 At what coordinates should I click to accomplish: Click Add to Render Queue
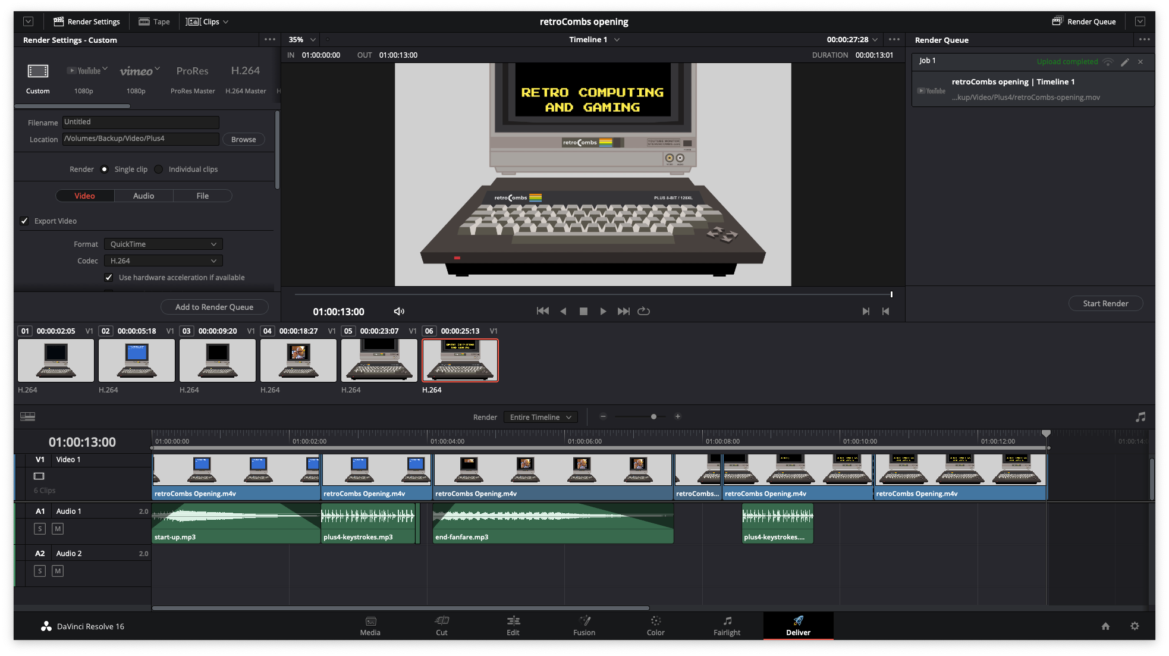point(214,307)
